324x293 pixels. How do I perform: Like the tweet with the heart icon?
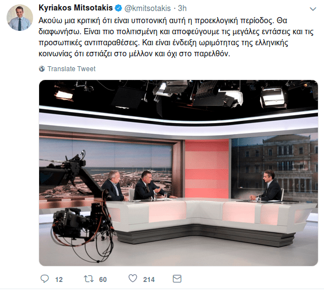[133, 278]
